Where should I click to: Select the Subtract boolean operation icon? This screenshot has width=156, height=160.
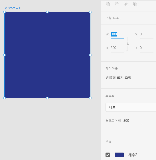point(117,4)
